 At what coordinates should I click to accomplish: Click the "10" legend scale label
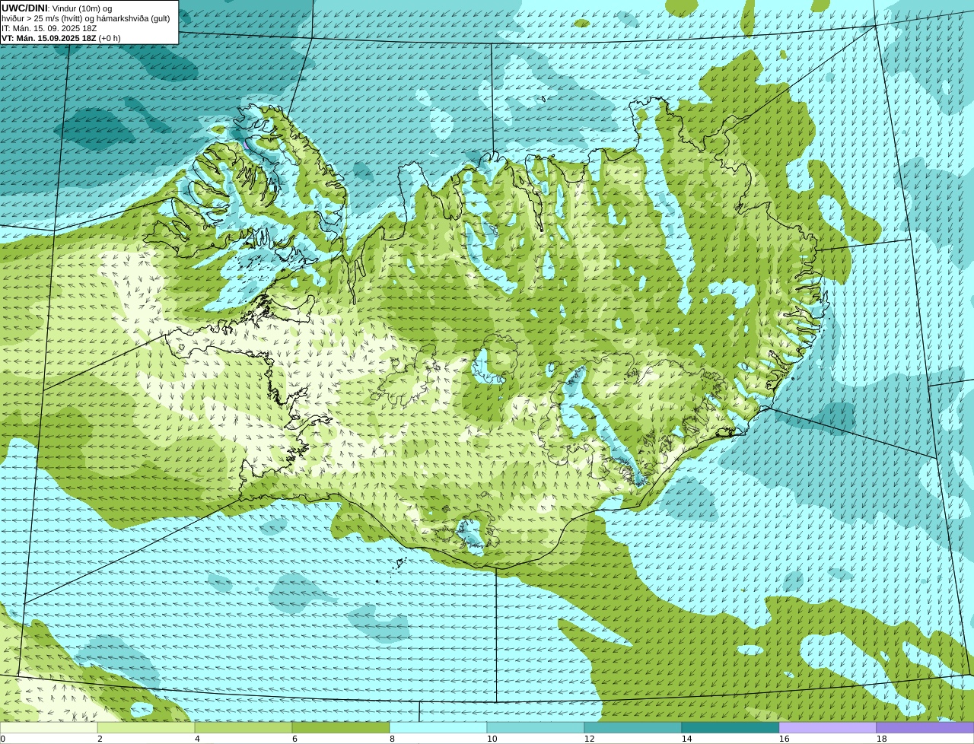(492, 739)
